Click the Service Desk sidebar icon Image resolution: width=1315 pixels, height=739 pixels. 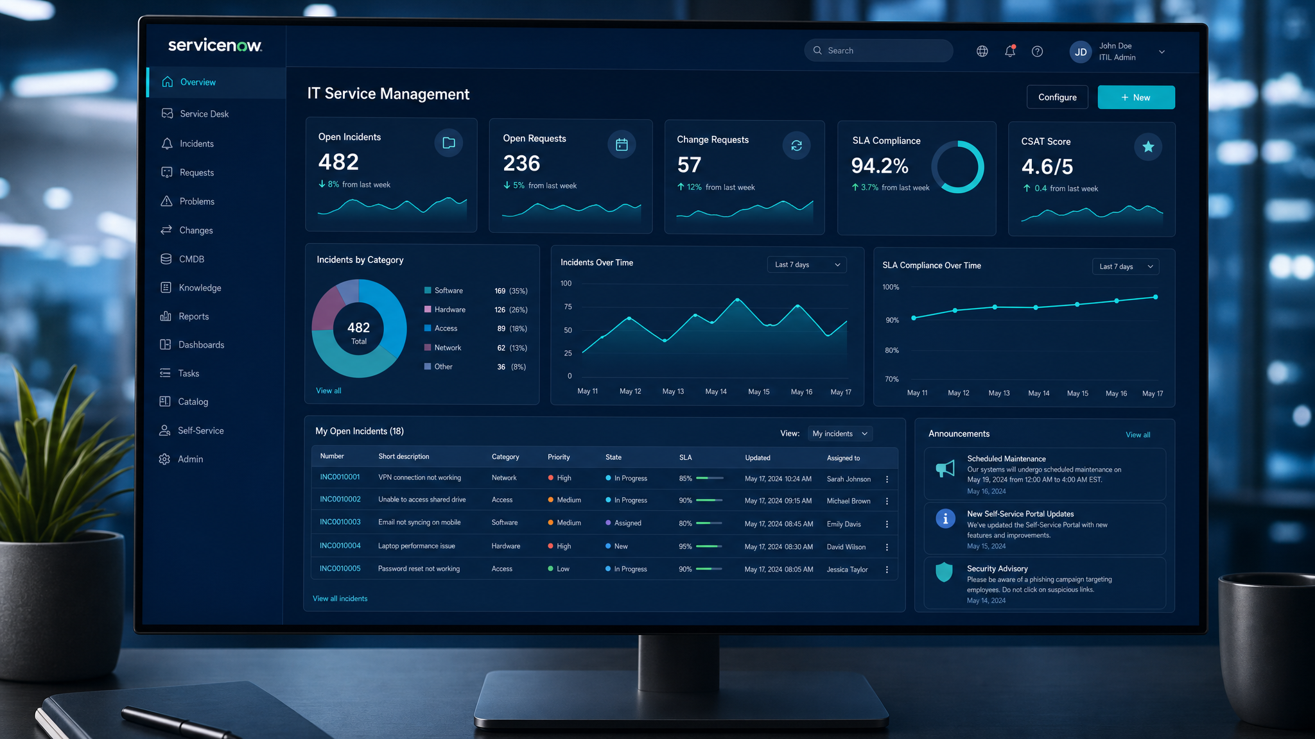[x=168, y=114]
